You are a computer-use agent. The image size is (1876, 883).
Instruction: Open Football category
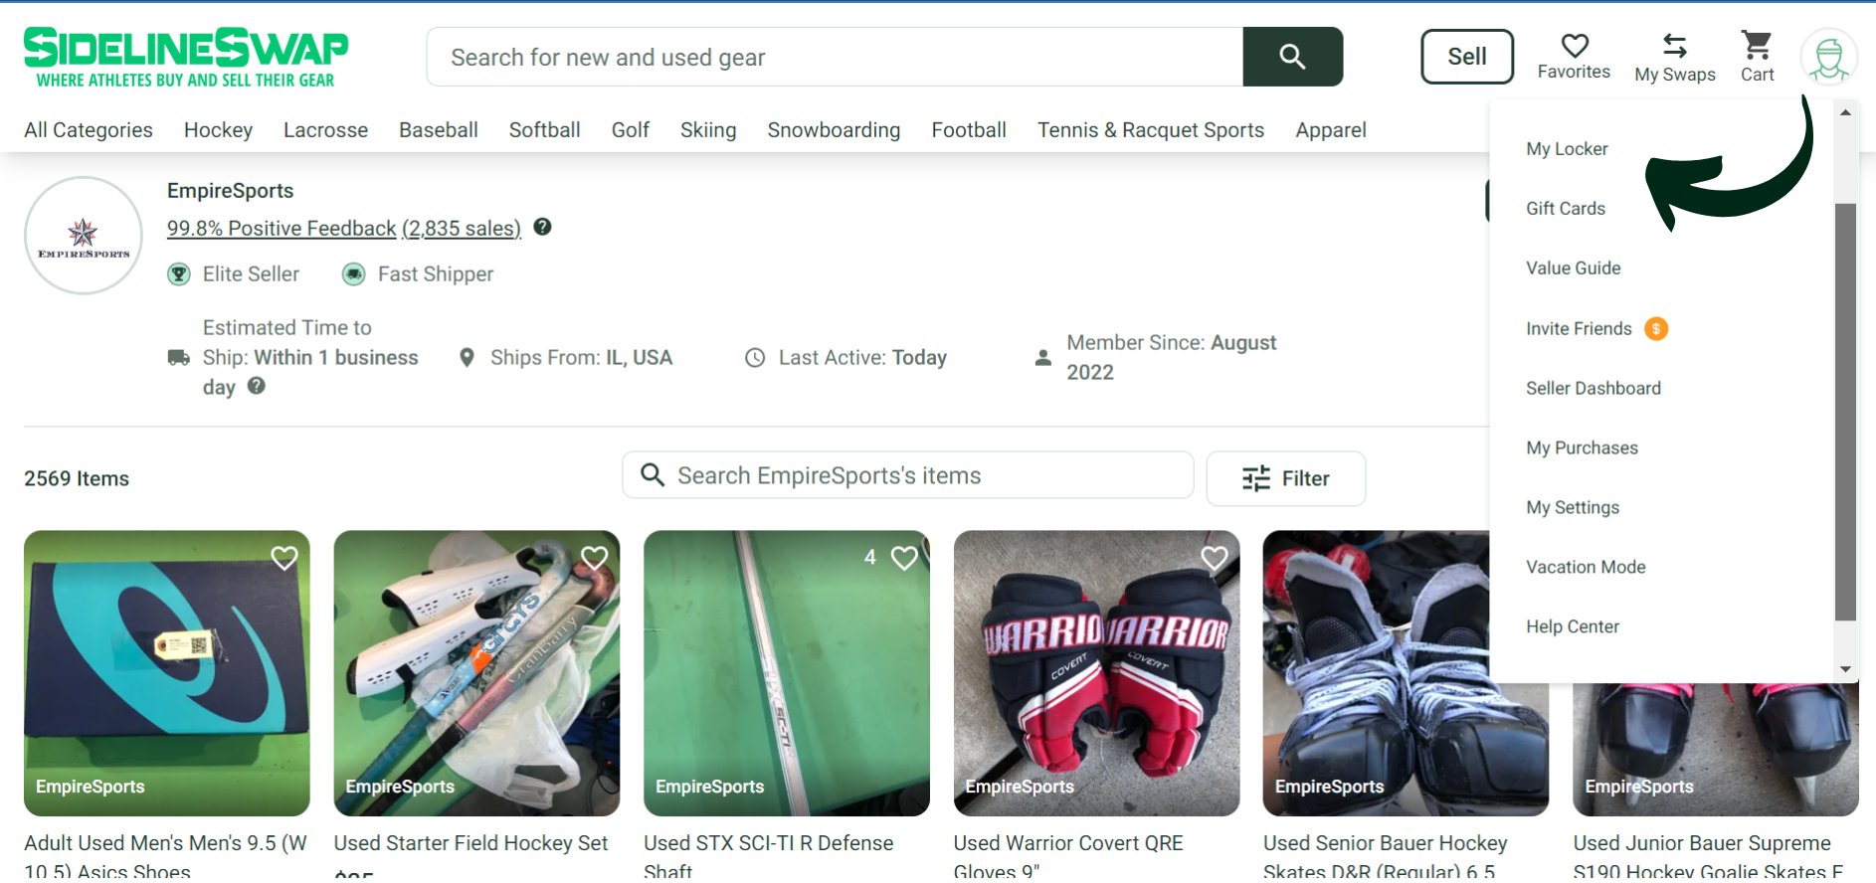point(969,130)
